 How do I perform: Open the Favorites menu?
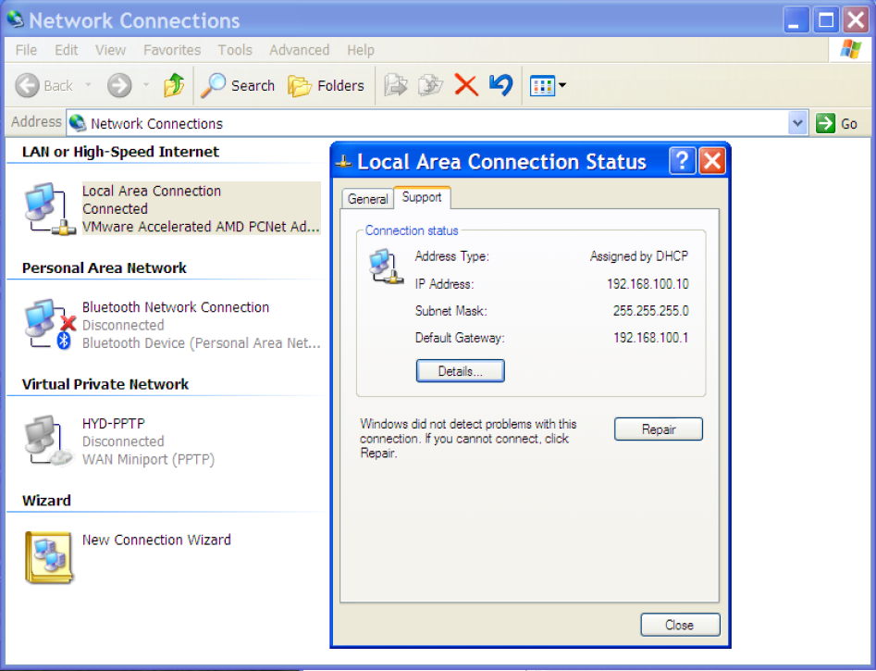[x=172, y=50]
